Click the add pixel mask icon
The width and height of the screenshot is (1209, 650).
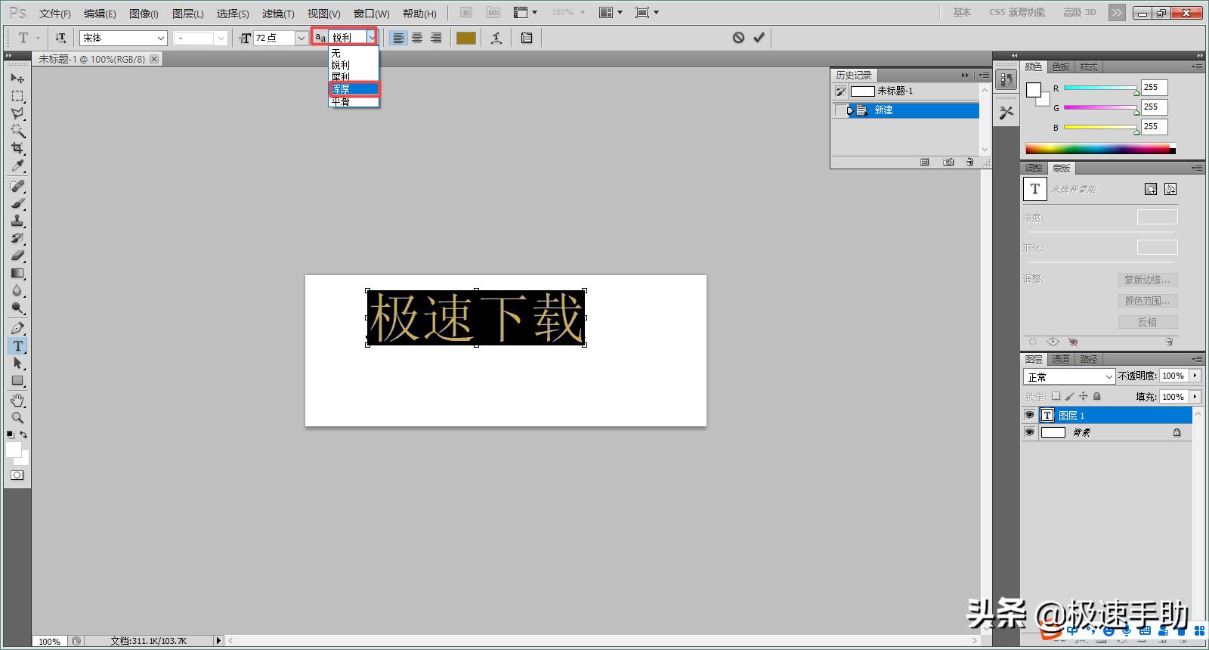pyautogui.click(x=1150, y=189)
